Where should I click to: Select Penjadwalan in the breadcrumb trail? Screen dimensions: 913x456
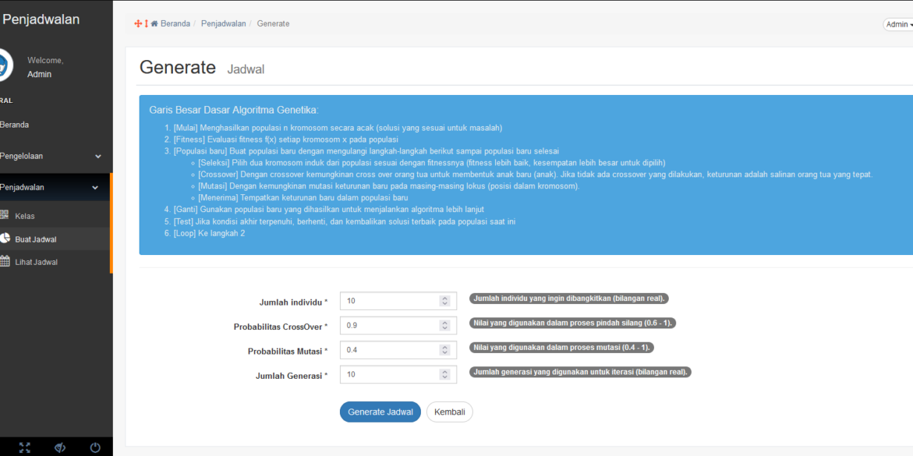pyautogui.click(x=223, y=23)
